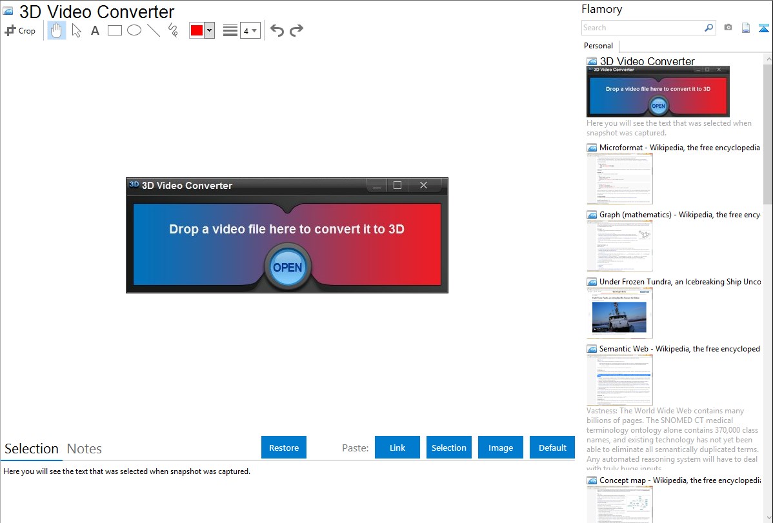Click the snapshot icon beside Graph (mathematics) title

click(592, 215)
